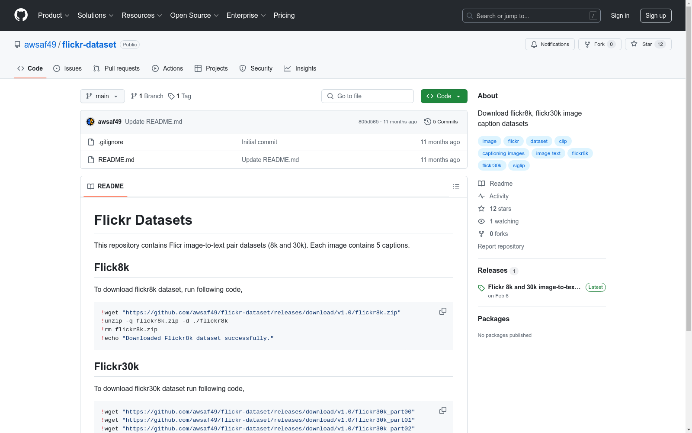This screenshot has width=692, height=433.
Task: Switch to the Issues tab
Action: tap(67, 68)
